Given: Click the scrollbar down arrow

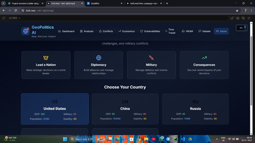Looking at the screenshot, I should click(x=251, y=134).
